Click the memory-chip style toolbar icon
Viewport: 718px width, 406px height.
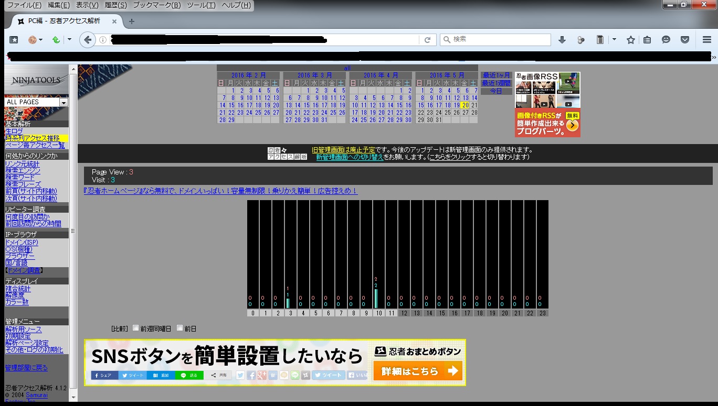[600, 40]
